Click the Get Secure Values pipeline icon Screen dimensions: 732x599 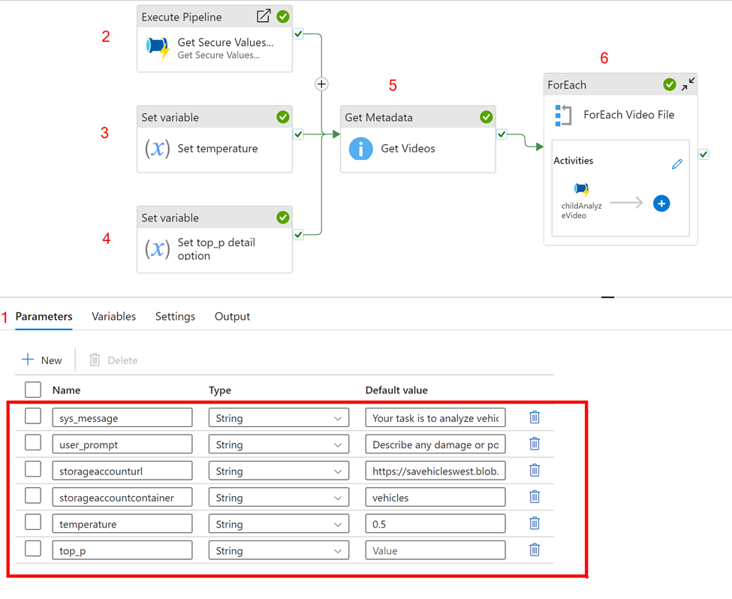158,47
